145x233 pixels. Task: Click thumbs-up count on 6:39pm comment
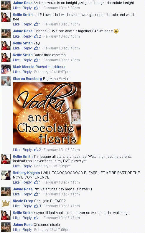[x=40, y=8]
